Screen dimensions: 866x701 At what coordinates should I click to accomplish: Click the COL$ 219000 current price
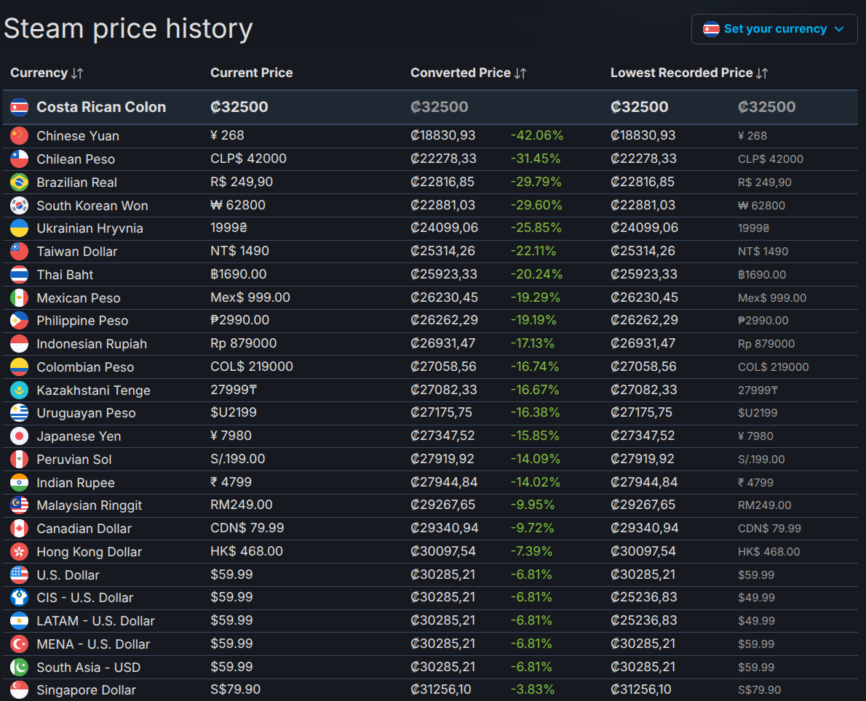(x=251, y=366)
